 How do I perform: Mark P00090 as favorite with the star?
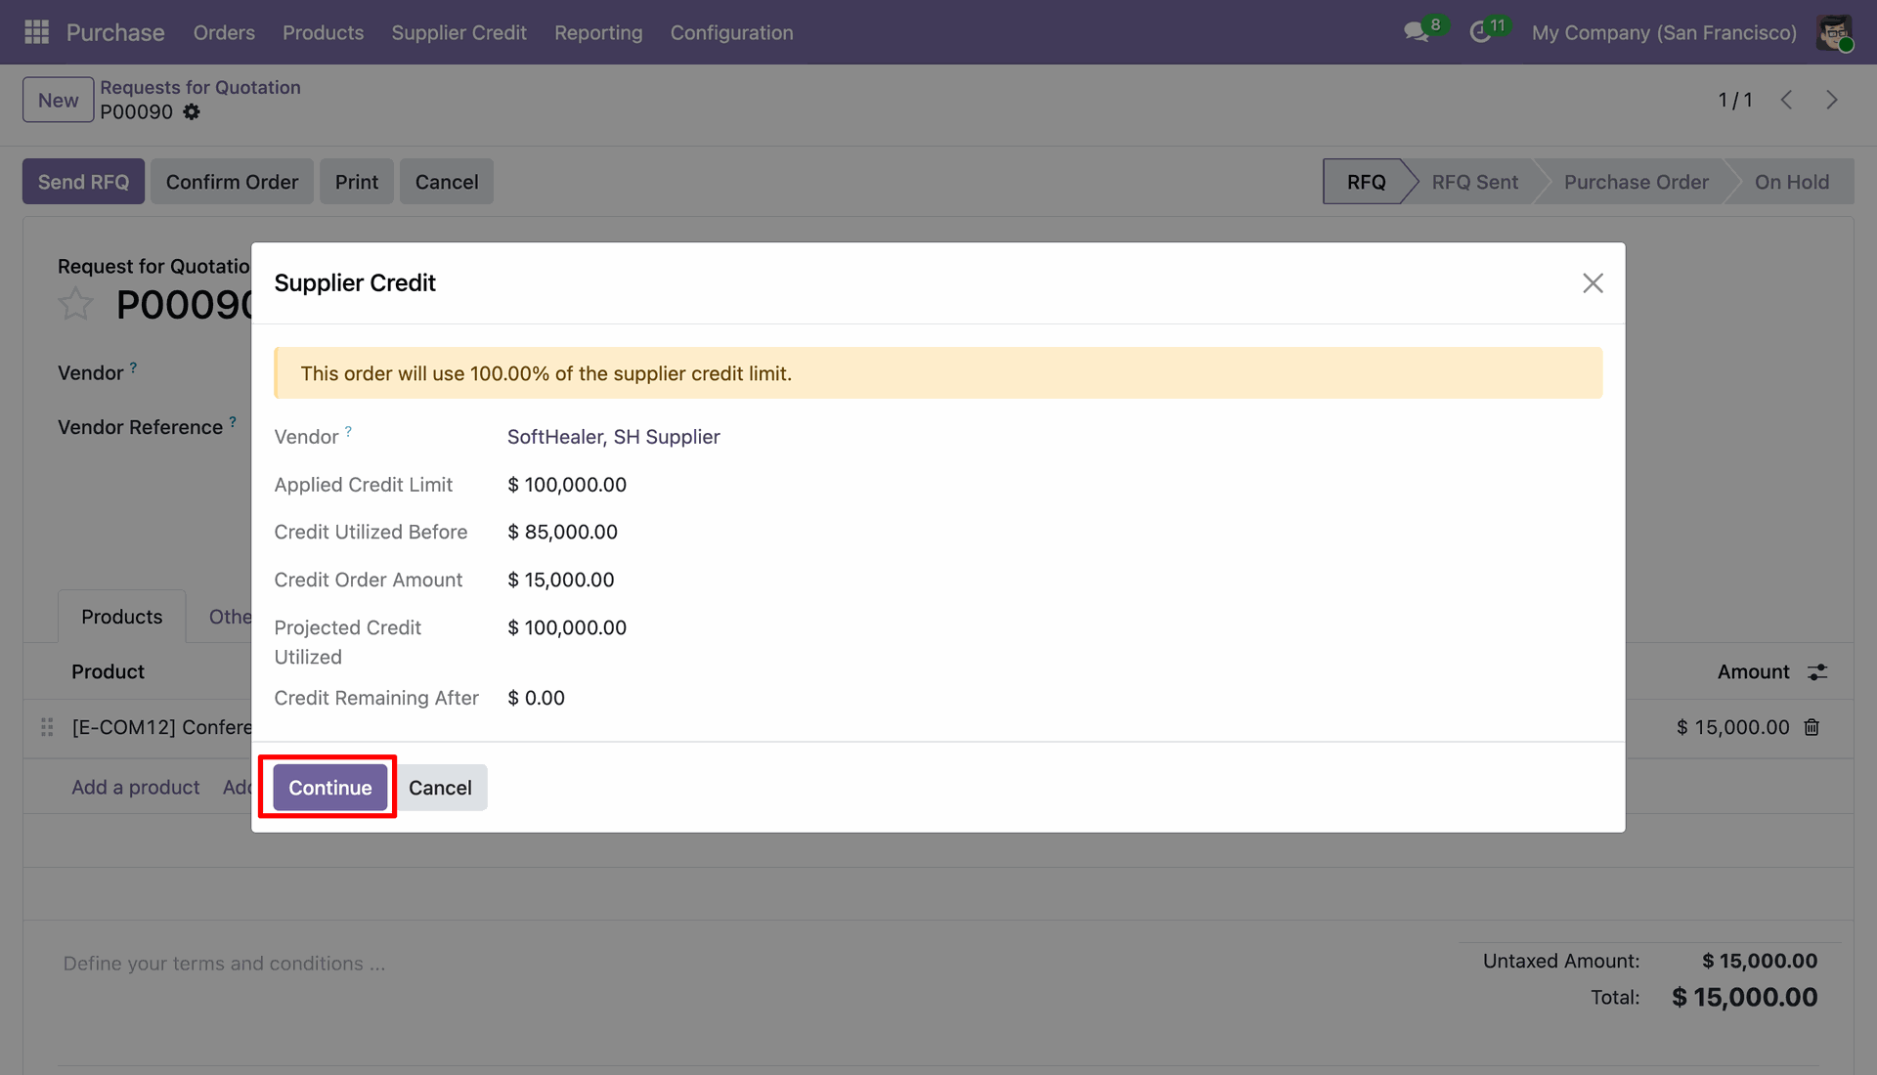coord(75,305)
